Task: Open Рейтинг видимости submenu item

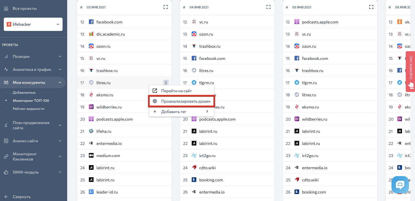Action: coord(28,109)
